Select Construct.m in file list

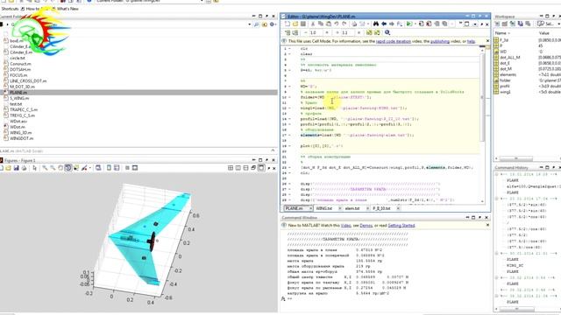[x=20, y=64]
